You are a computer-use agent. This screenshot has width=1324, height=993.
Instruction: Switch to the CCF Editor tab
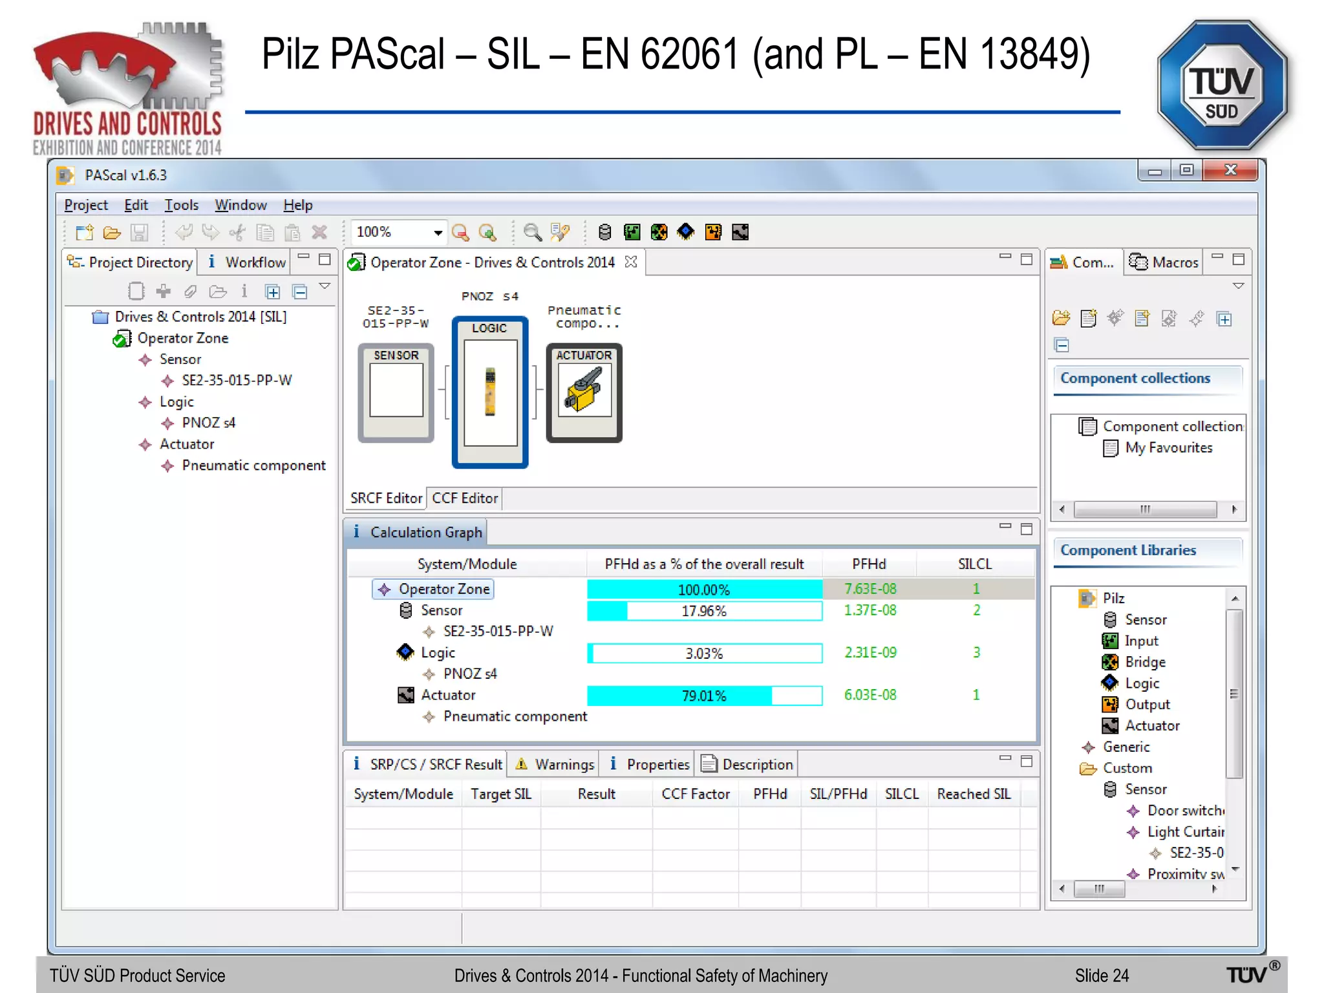coord(465,498)
